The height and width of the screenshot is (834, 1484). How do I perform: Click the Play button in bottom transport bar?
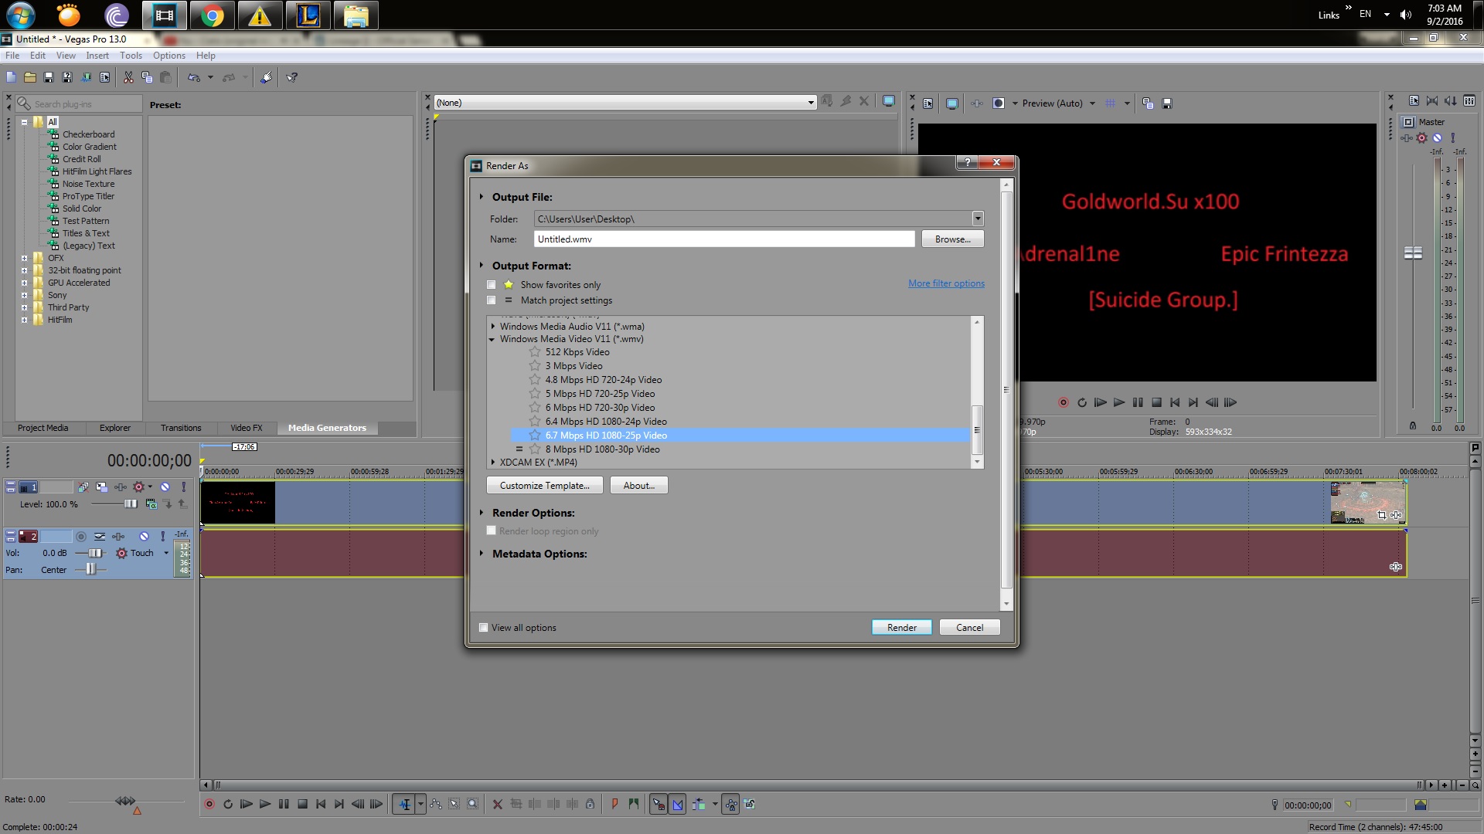tap(265, 804)
